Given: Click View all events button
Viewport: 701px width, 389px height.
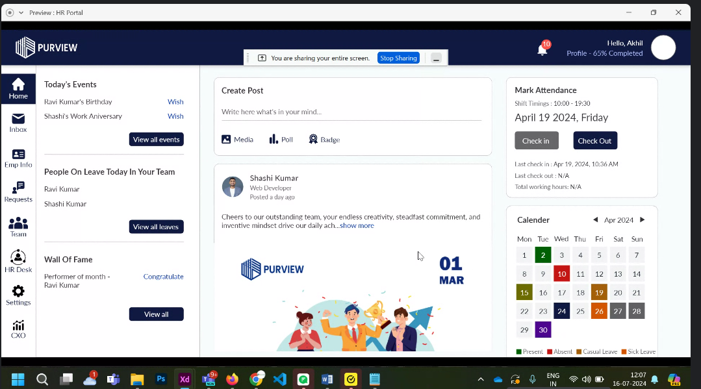Looking at the screenshot, I should pyautogui.click(x=156, y=140).
